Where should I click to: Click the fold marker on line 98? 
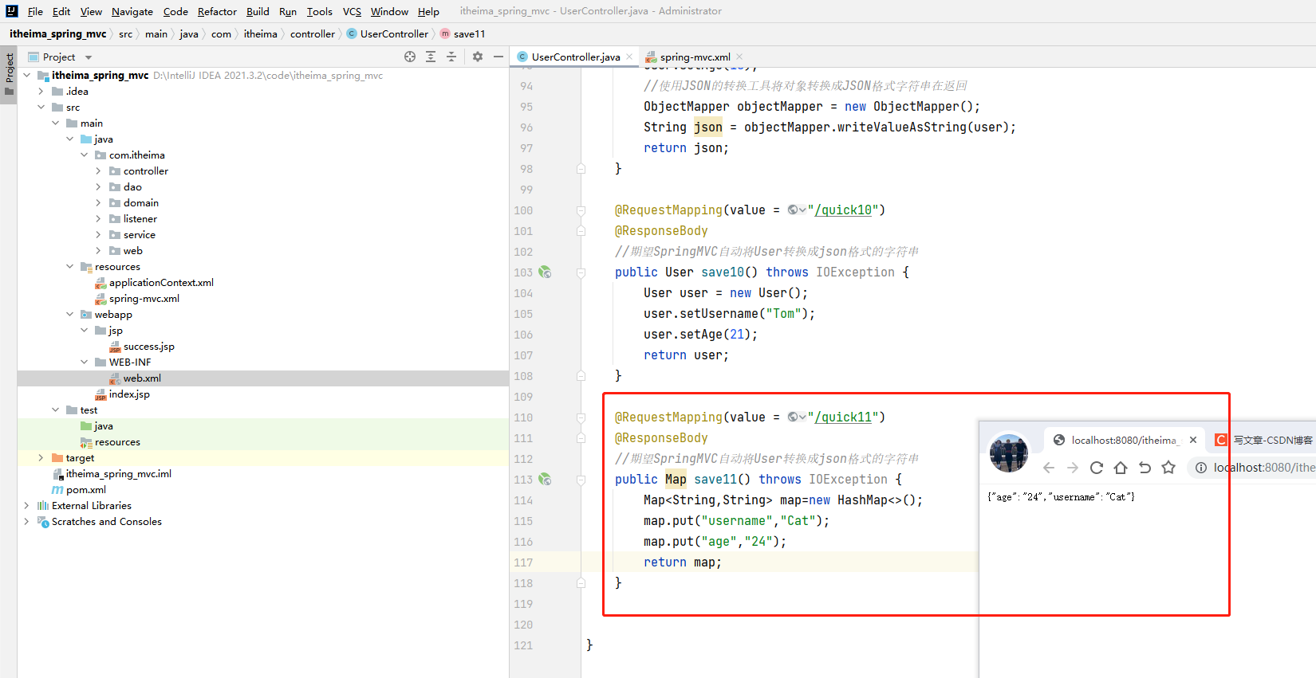click(x=581, y=169)
